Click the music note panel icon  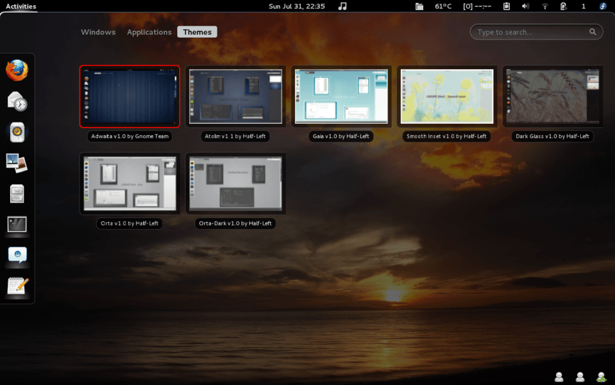coord(342,7)
